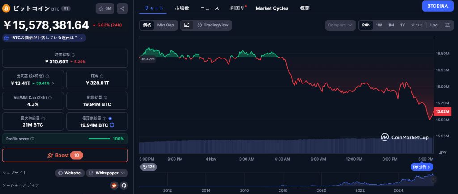The height and width of the screenshot is (194, 458).
Task: Click the BTCを購入 button
Action: click(x=437, y=6)
